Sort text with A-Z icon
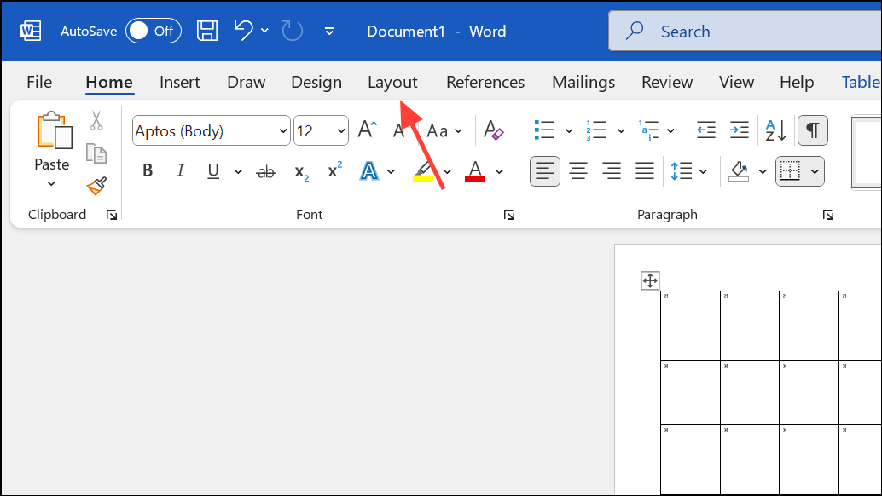 point(775,130)
